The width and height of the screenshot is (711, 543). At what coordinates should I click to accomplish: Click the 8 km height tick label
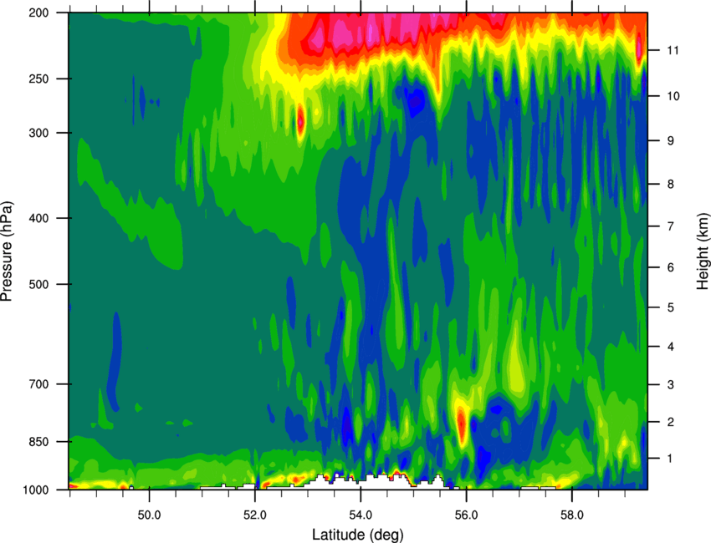click(670, 184)
